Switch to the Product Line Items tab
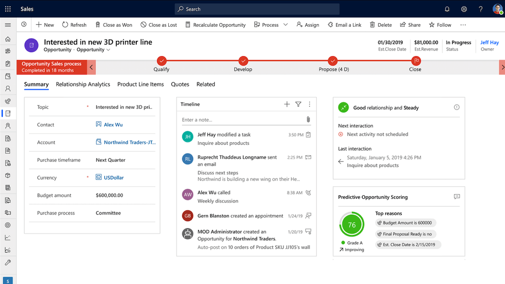The width and height of the screenshot is (505, 284). click(x=140, y=84)
